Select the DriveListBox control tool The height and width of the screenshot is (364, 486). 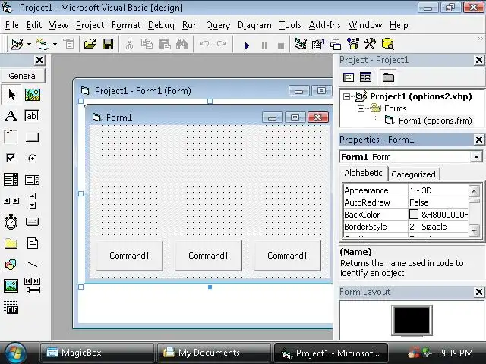coord(32,222)
